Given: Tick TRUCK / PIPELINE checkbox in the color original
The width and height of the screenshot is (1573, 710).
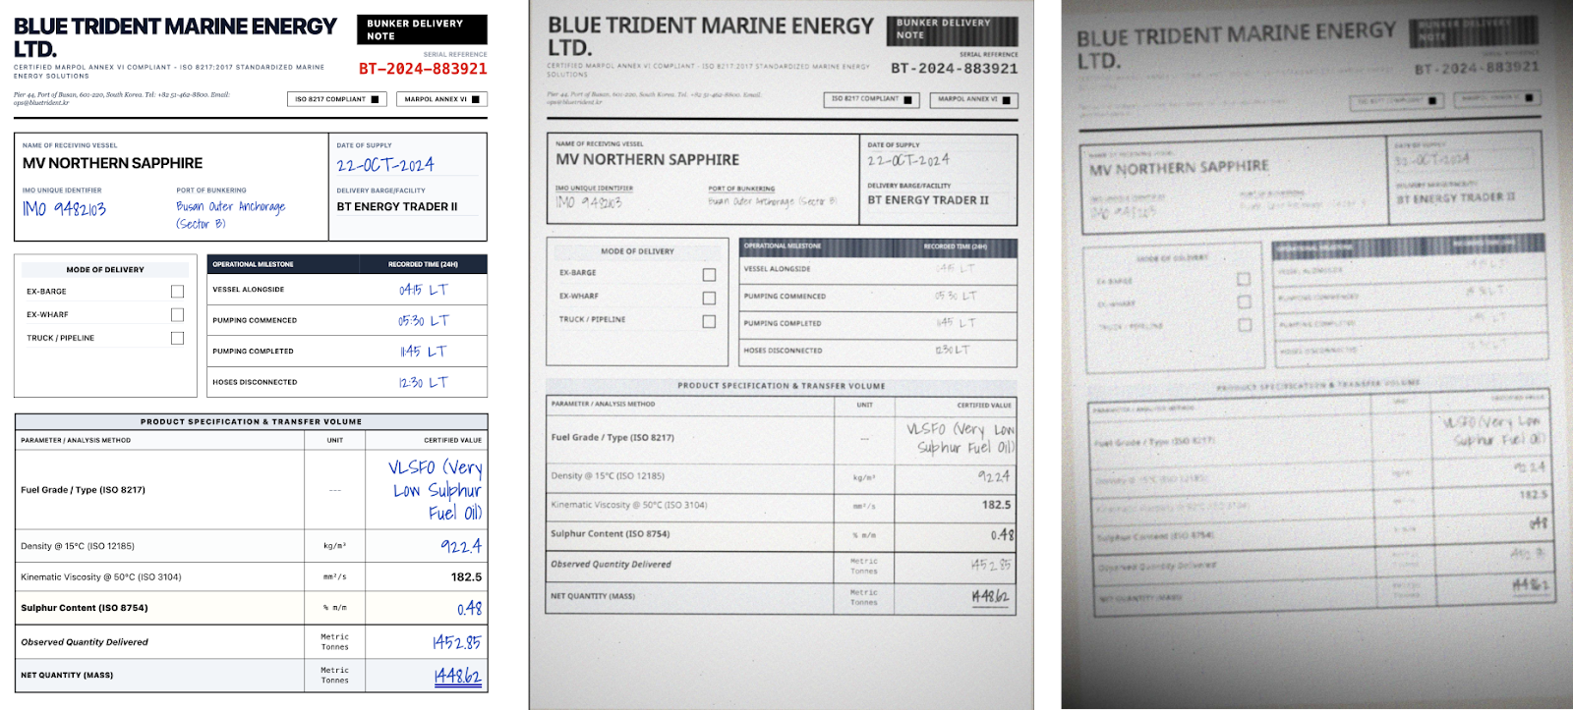Looking at the screenshot, I should pyautogui.click(x=177, y=338).
